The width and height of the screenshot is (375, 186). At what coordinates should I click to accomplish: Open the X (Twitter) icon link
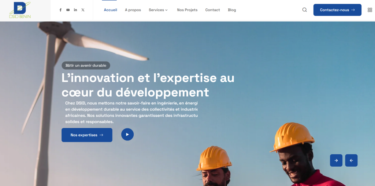click(83, 10)
